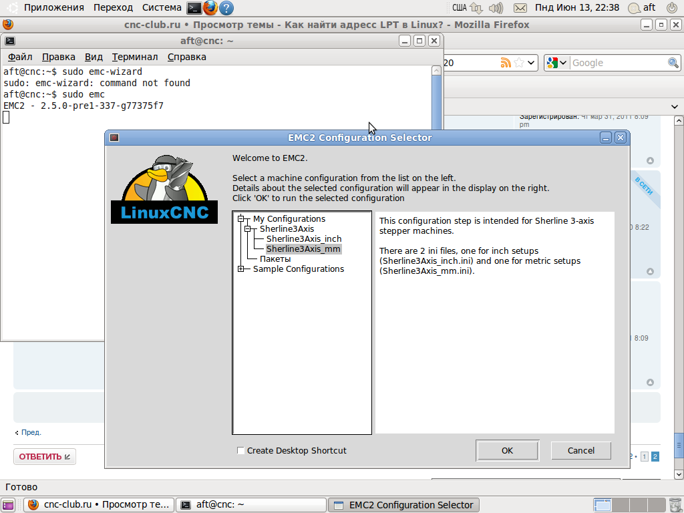Open the Переход panel menu
The width and height of the screenshot is (684, 513).
click(113, 7)
